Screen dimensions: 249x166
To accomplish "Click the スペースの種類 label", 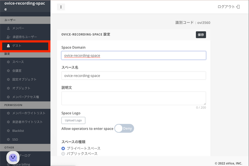I will coord(73,142).
